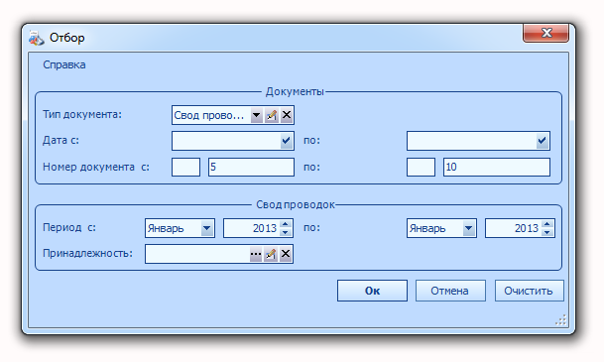Click the edit pencil icon for Принадлежность
604x362 pixels.
pos(271,254)
